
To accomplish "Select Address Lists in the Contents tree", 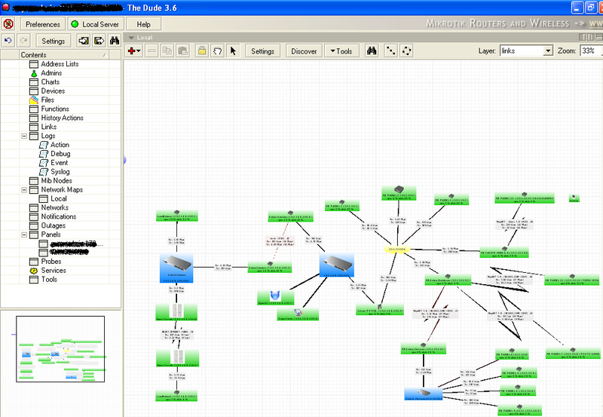I will click(60, 64).
